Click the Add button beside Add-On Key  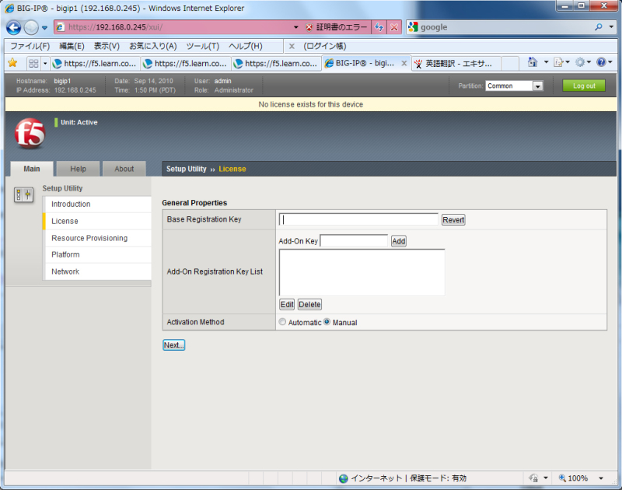tap(398, 241)
